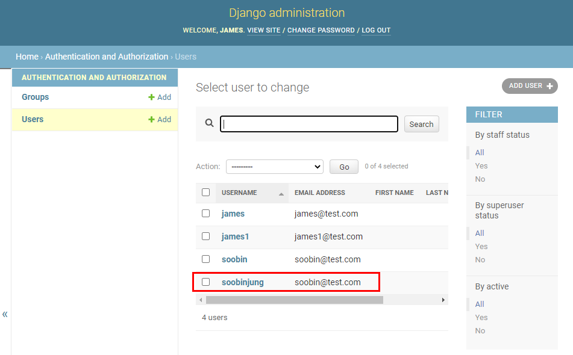Sort by USERNAME column header
573x355 pixels.
tap(239, 193)
